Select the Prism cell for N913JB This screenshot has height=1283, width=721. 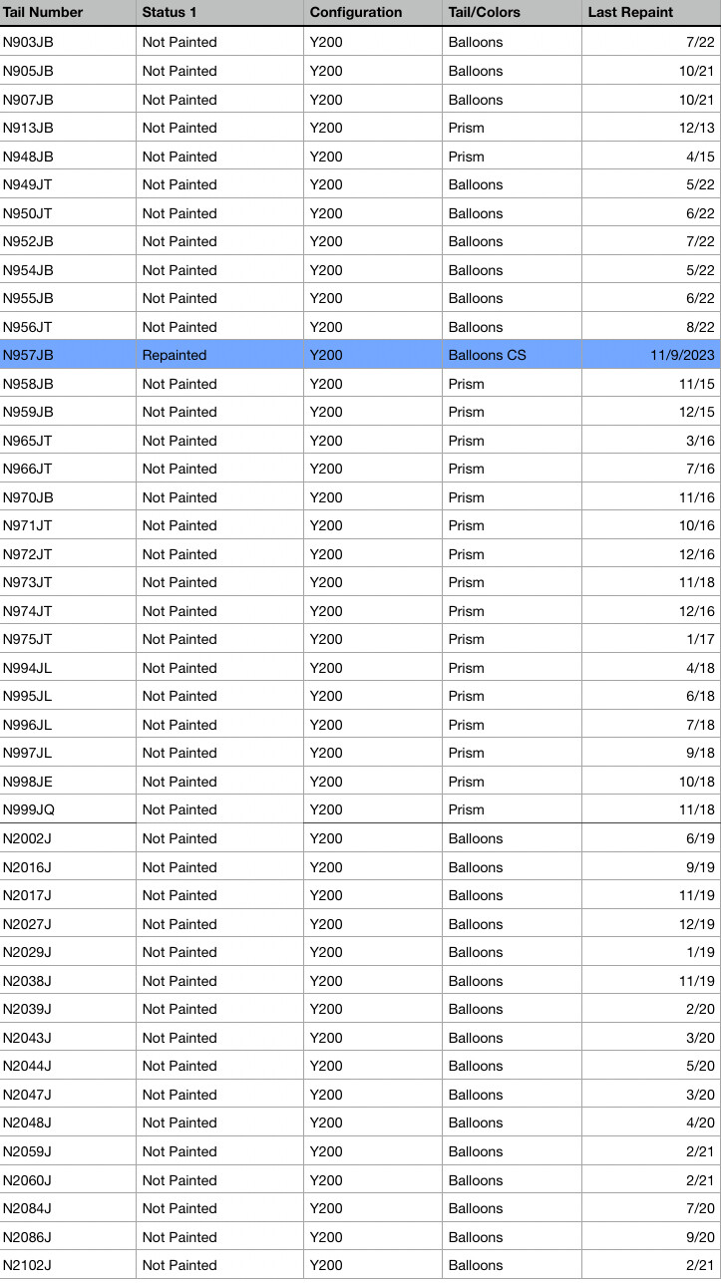(466, 128)
